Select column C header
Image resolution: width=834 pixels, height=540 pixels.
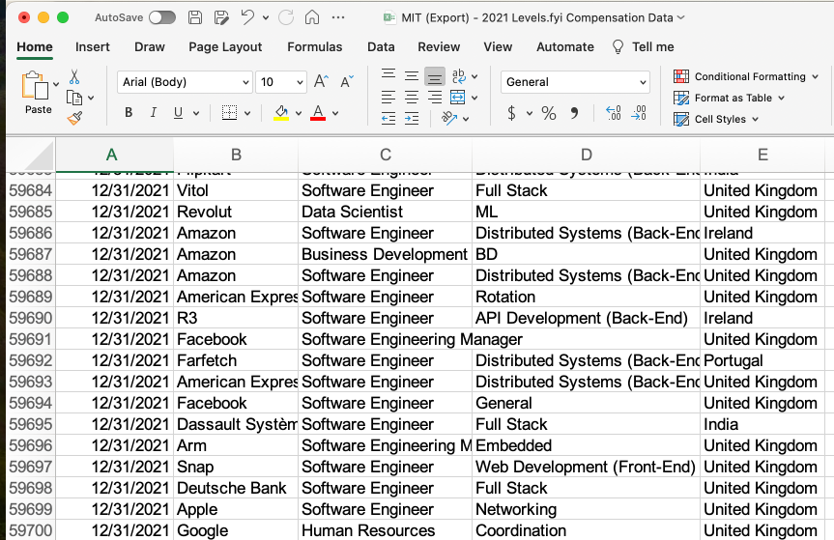pyautogui.click(x=385, y=155)
